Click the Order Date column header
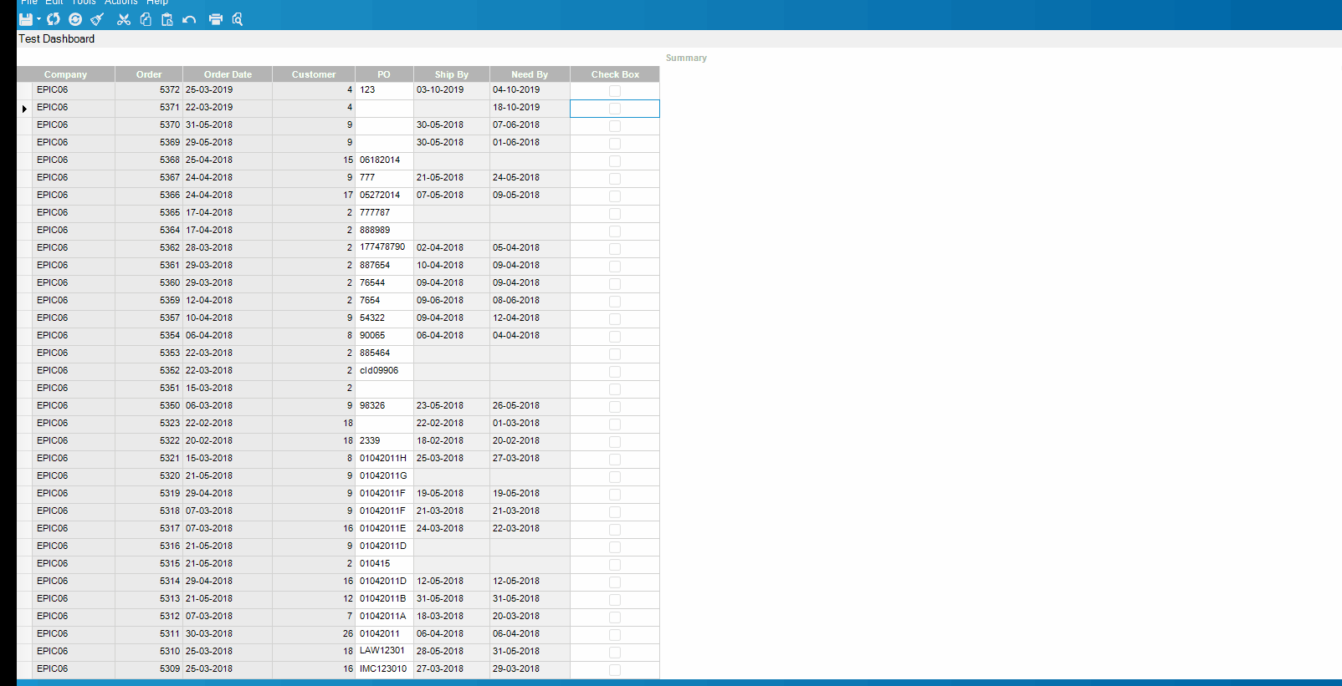The width and height of the screenshot is (1342, 686). coord(228,74)
